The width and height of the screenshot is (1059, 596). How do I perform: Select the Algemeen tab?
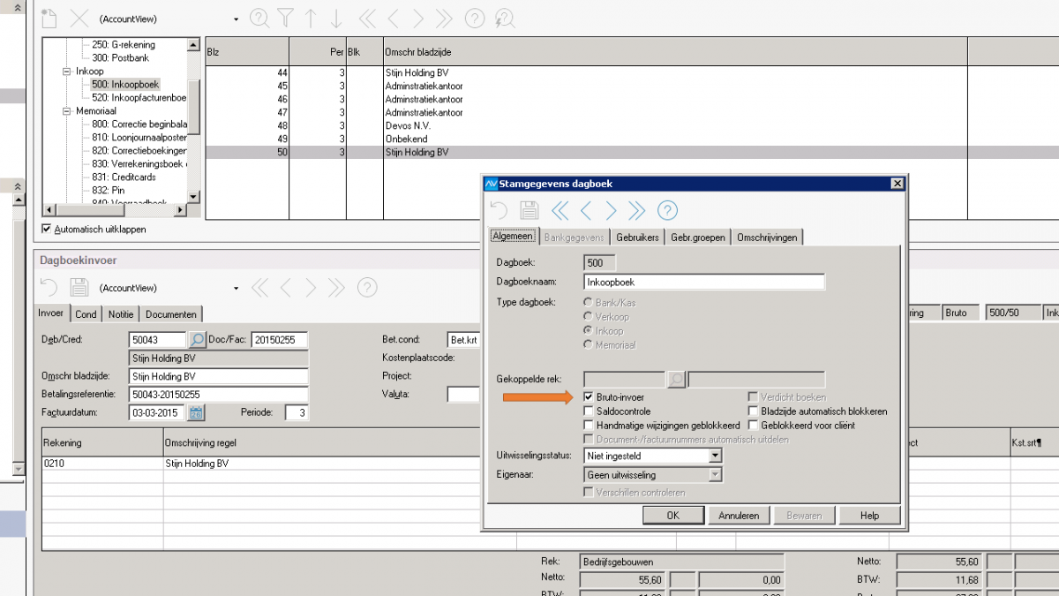(x=513, y=237)
